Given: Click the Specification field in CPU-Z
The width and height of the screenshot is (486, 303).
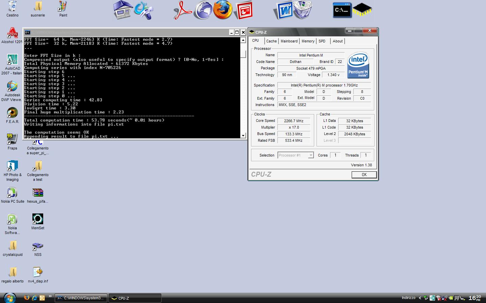Looking at the screenshot, I should click(x=324, y=85).
